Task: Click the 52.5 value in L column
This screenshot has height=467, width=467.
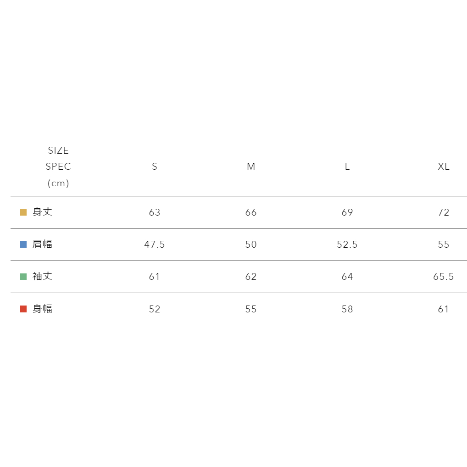Action: tap(347, 245)
